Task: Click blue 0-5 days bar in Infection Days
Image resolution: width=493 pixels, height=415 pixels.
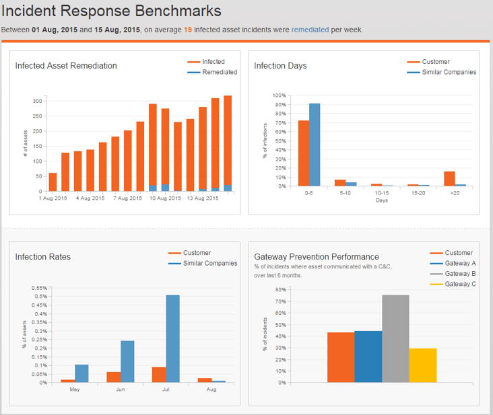Action: [315, 145]
